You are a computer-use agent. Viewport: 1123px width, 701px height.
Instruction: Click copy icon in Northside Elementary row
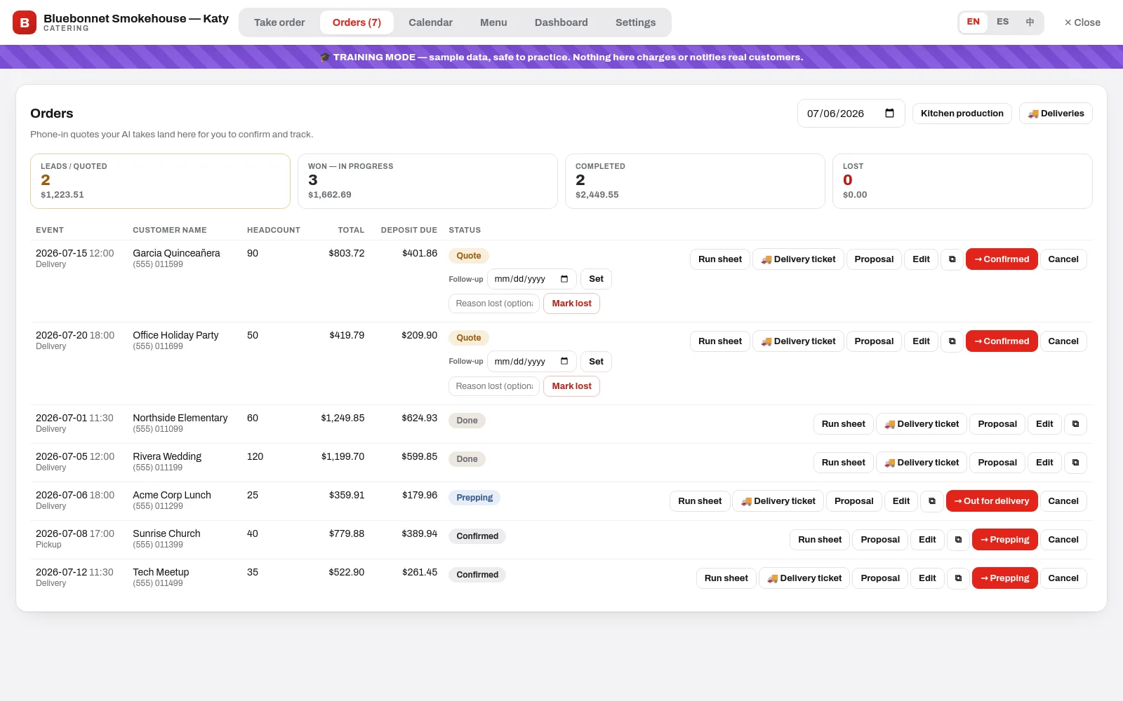pos(1075,424)
